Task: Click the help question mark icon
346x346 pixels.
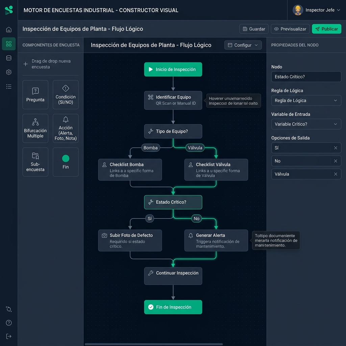Action: pyautogui.click(x=8, y=323)
